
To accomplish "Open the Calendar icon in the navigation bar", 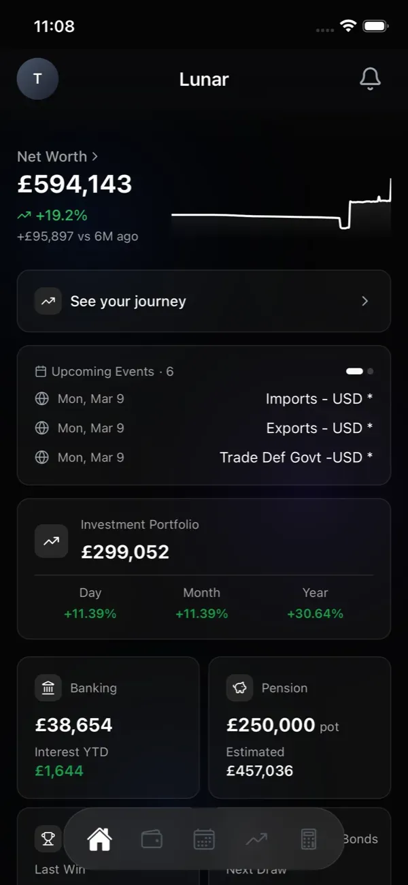I will point(203,839).
